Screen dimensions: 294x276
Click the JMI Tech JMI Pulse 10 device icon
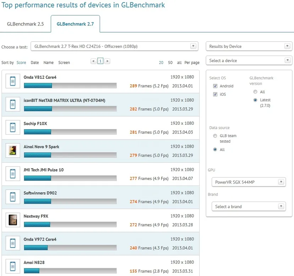13,174
